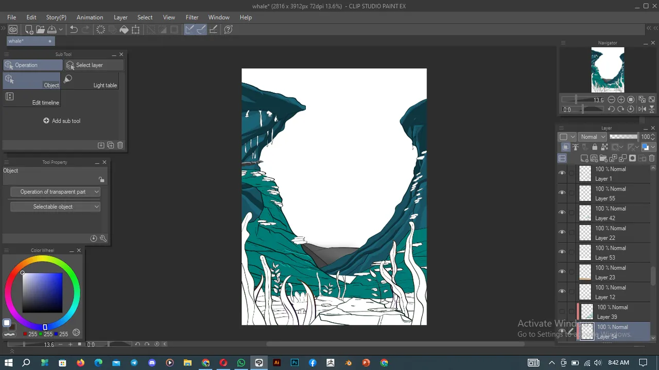Click the Navigator canvas thumbnail
Screen dimensions: 659x370
608,70
